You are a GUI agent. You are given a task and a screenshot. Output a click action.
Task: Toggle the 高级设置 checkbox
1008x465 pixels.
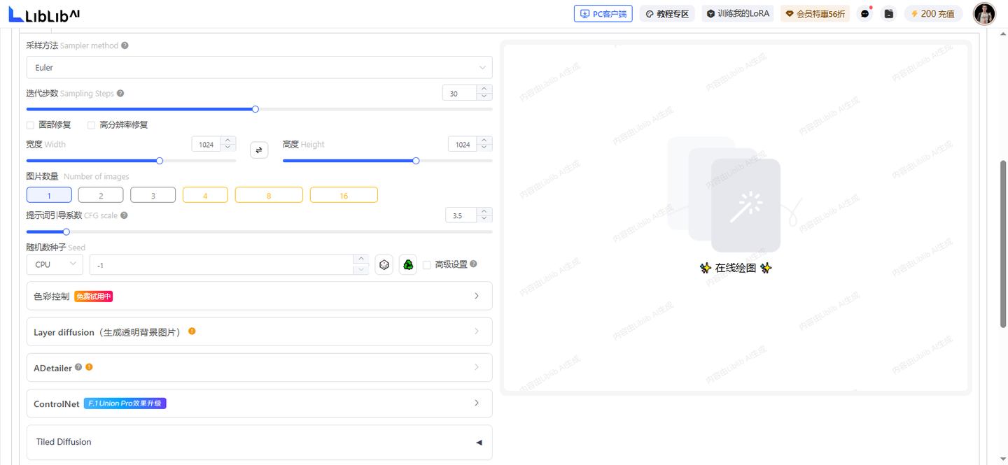point(427,265)
